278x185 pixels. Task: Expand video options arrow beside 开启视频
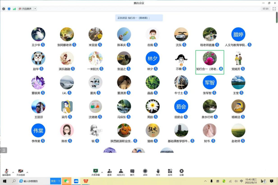(27, 172)
